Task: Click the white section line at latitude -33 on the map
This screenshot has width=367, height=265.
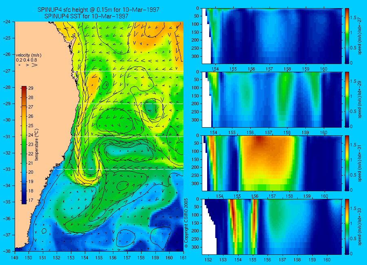Action: pos(120,169)
